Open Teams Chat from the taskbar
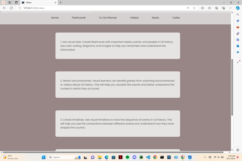This screenshot has height=161, width=242. pyautogui.click(x=92, y=157)
